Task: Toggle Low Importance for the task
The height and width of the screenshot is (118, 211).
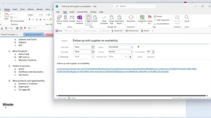Action: tap(162, 24)
